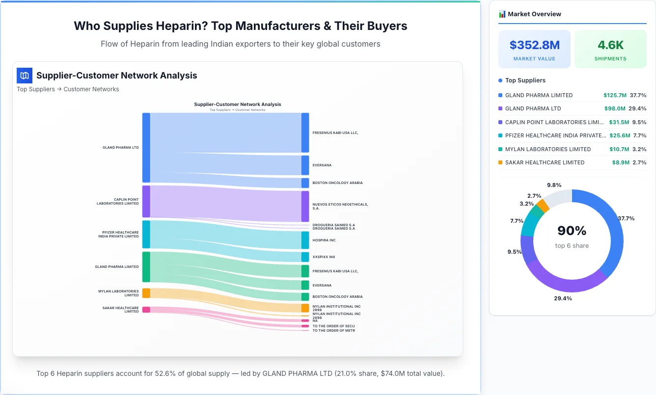Screen dimensions: 656x395
Task: Click the blue dot icon next to Top Suppliers heading
Action: (501, 80)
